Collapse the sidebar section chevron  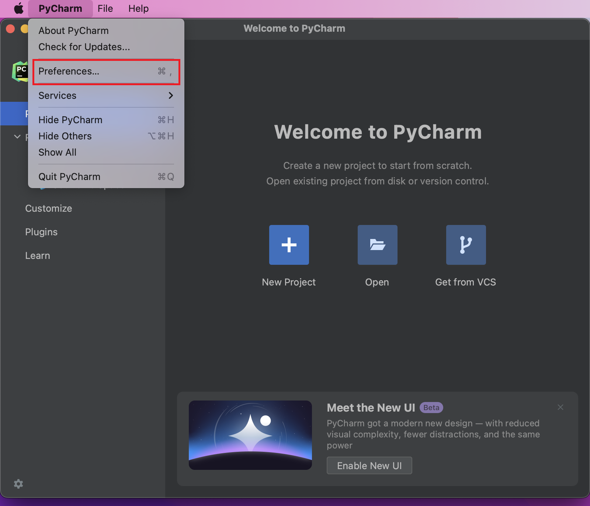pyautogui.click(x=17, y=136)
